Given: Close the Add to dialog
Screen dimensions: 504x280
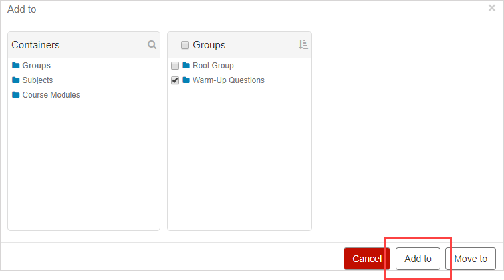Looking at the screenshot, I should pyautogui.click(x=492, y=8).
